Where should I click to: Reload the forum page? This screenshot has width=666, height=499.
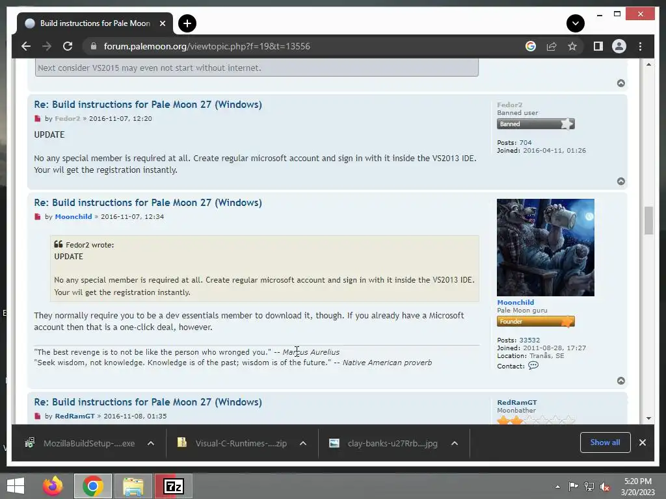pyautogui.click(x=68, y=46)
